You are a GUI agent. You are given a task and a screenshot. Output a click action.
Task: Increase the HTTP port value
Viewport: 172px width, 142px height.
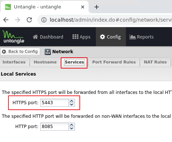coord(72,125)
